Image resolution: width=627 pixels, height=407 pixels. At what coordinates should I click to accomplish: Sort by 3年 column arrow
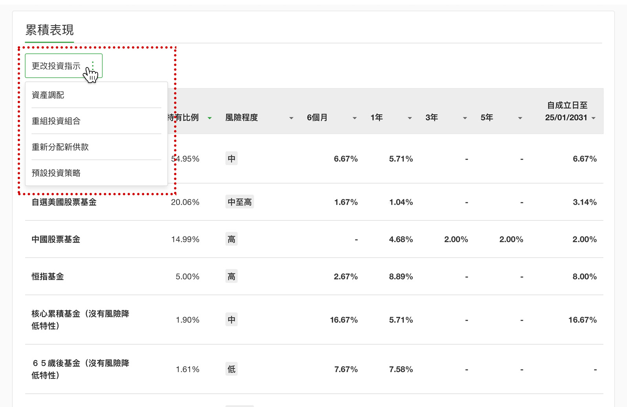tap(465, 118)
